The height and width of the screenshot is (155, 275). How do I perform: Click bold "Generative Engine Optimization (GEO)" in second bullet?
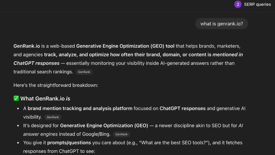pyautogui.click(x=104, y=126)
